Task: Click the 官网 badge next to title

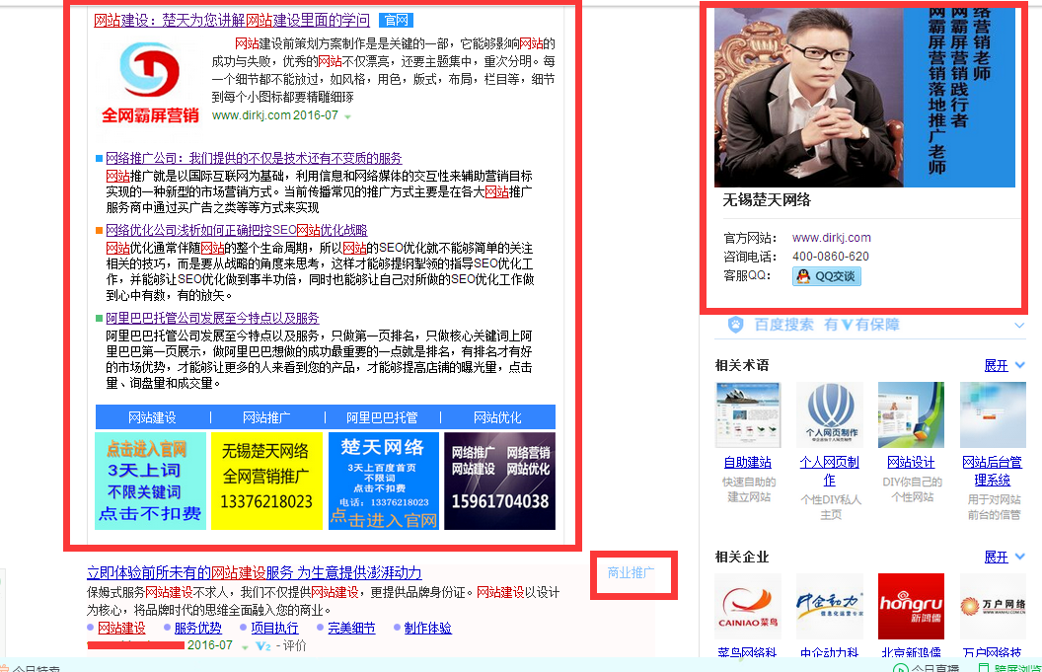Action: click(396, 21)
